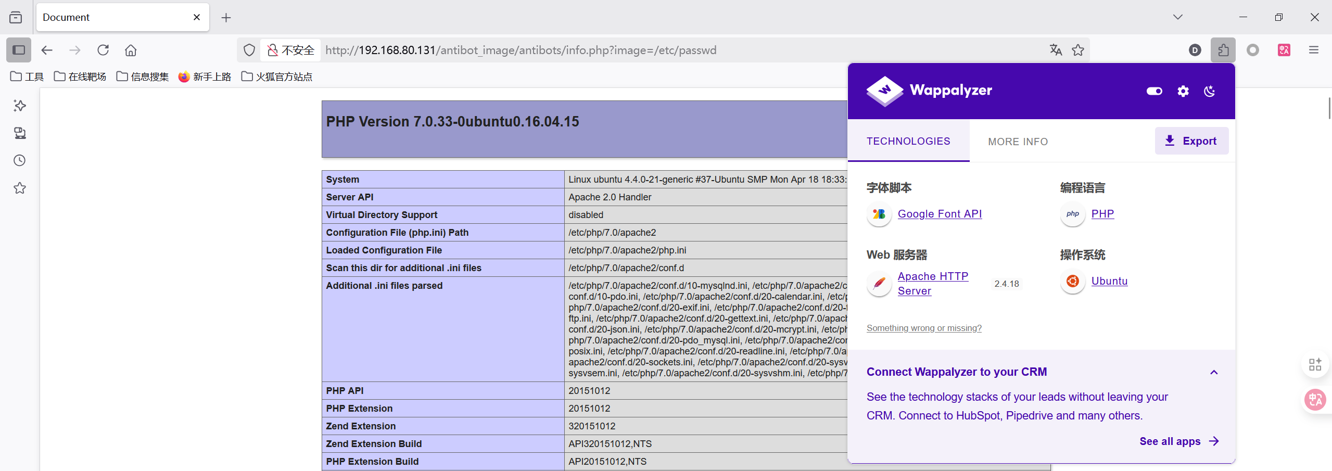Image resolution: width=1332 pixels, height=471 pixels.
Task: Click the AI sparkle icon in sidebar
Action: [20, 106]
